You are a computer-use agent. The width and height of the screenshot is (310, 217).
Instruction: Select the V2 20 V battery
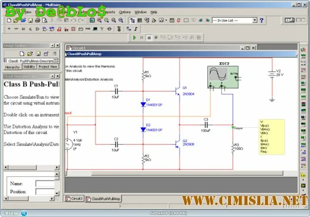[272, 73]
